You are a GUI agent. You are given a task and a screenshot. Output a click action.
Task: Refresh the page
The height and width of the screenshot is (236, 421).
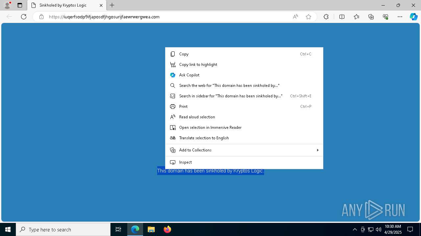tap(24, 17)
